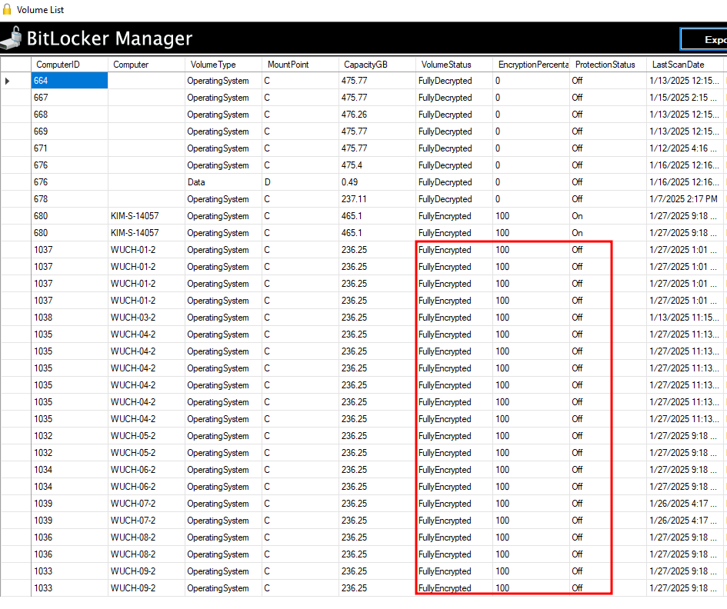Sort by the Computer column header
The image size is (727, 609).
pos(131,65)
